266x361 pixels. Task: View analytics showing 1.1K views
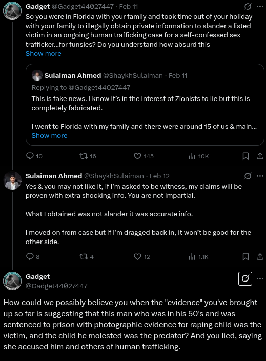pyautogui.click(x=192, y=257)
